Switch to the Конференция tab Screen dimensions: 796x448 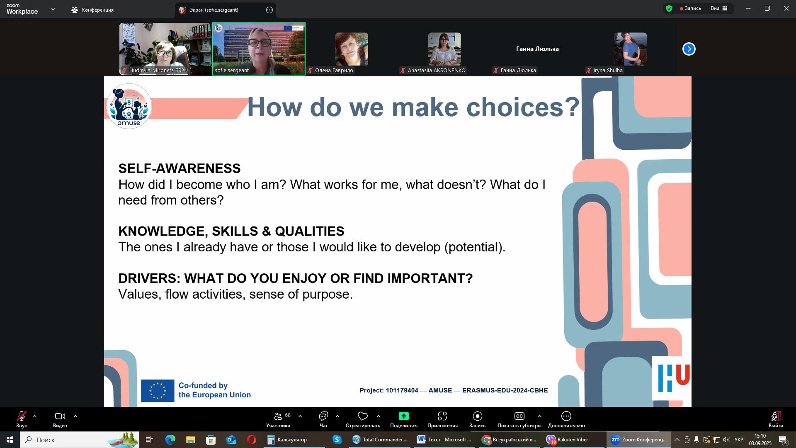click(92, 10)
